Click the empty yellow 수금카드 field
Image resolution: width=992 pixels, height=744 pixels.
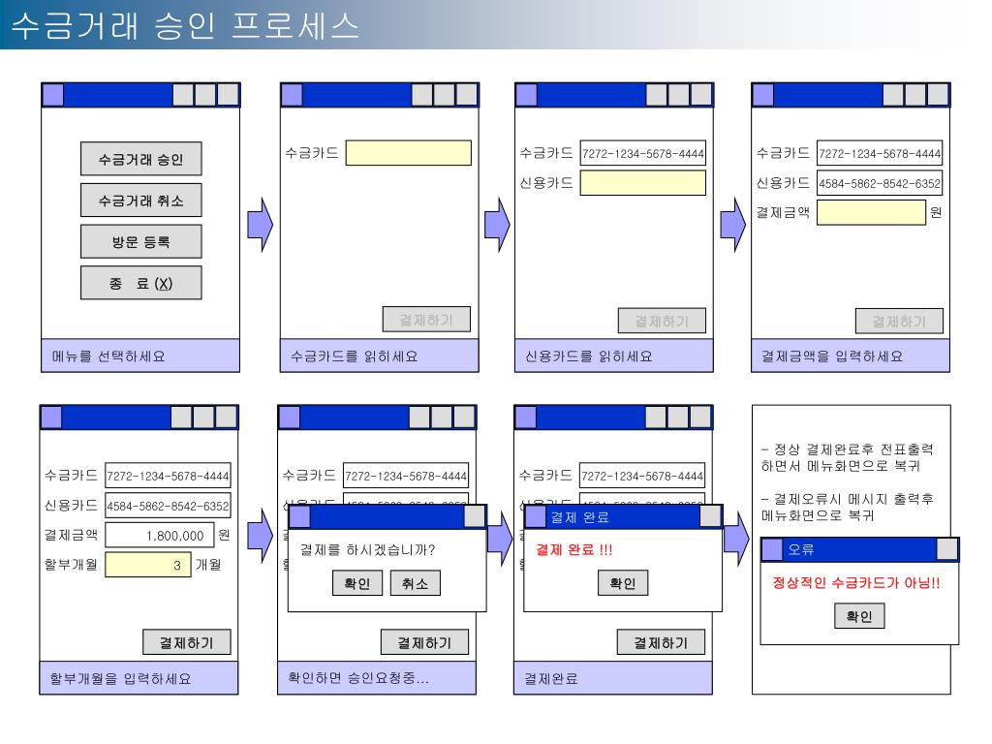tap(408, 153)
